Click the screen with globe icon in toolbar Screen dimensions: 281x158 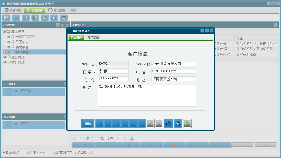(45, 18)
